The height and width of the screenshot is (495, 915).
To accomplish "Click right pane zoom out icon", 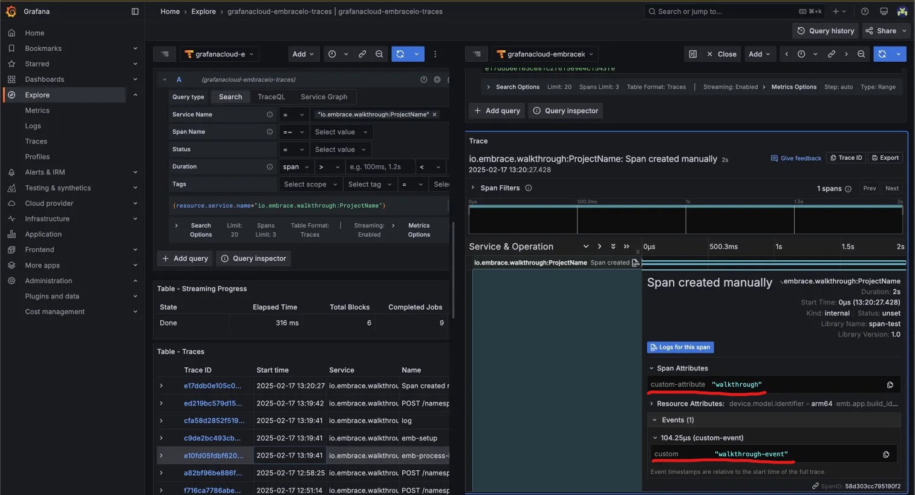I will 861,54.
